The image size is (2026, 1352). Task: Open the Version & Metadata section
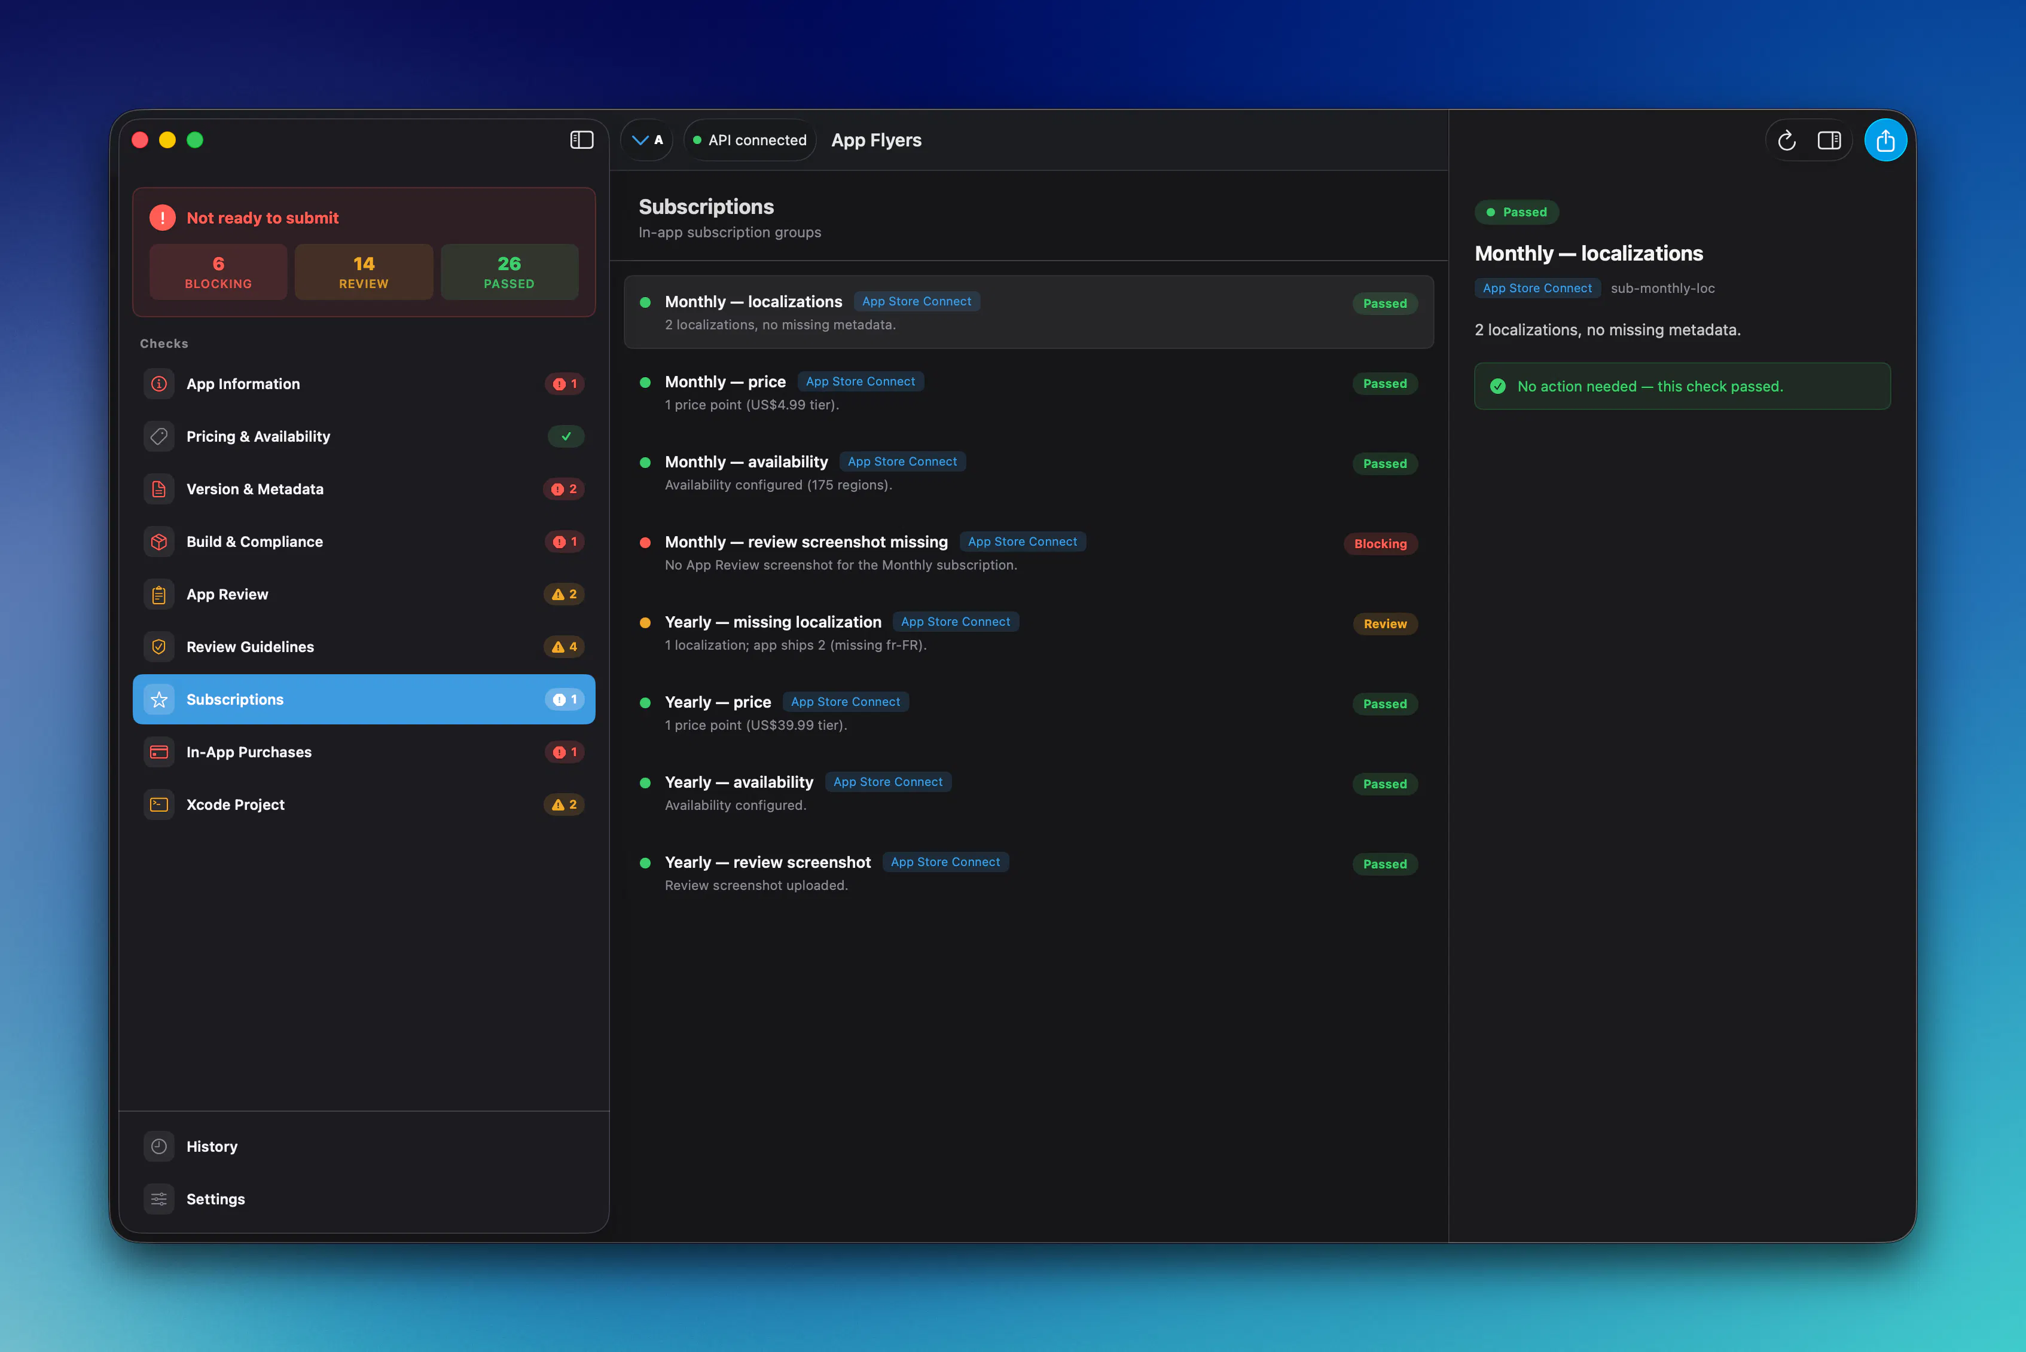coord(364,489)
